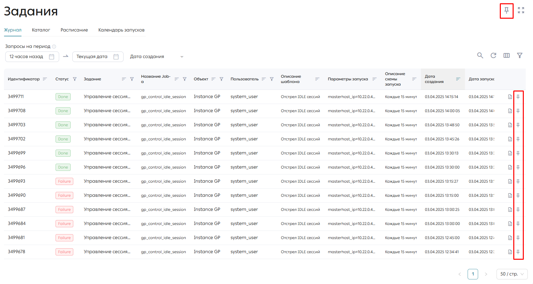Go to page 1 in pagination
The image size is (533, 284).
(x=473, y=274)
